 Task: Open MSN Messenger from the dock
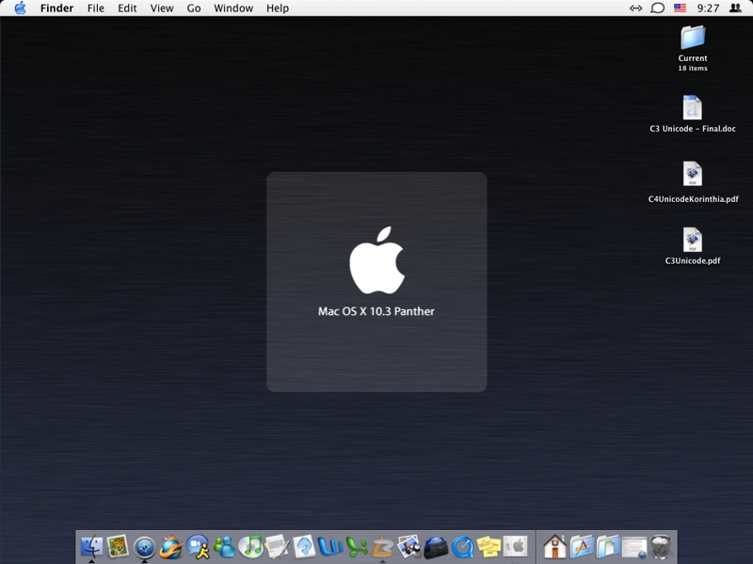coord(224,546)
